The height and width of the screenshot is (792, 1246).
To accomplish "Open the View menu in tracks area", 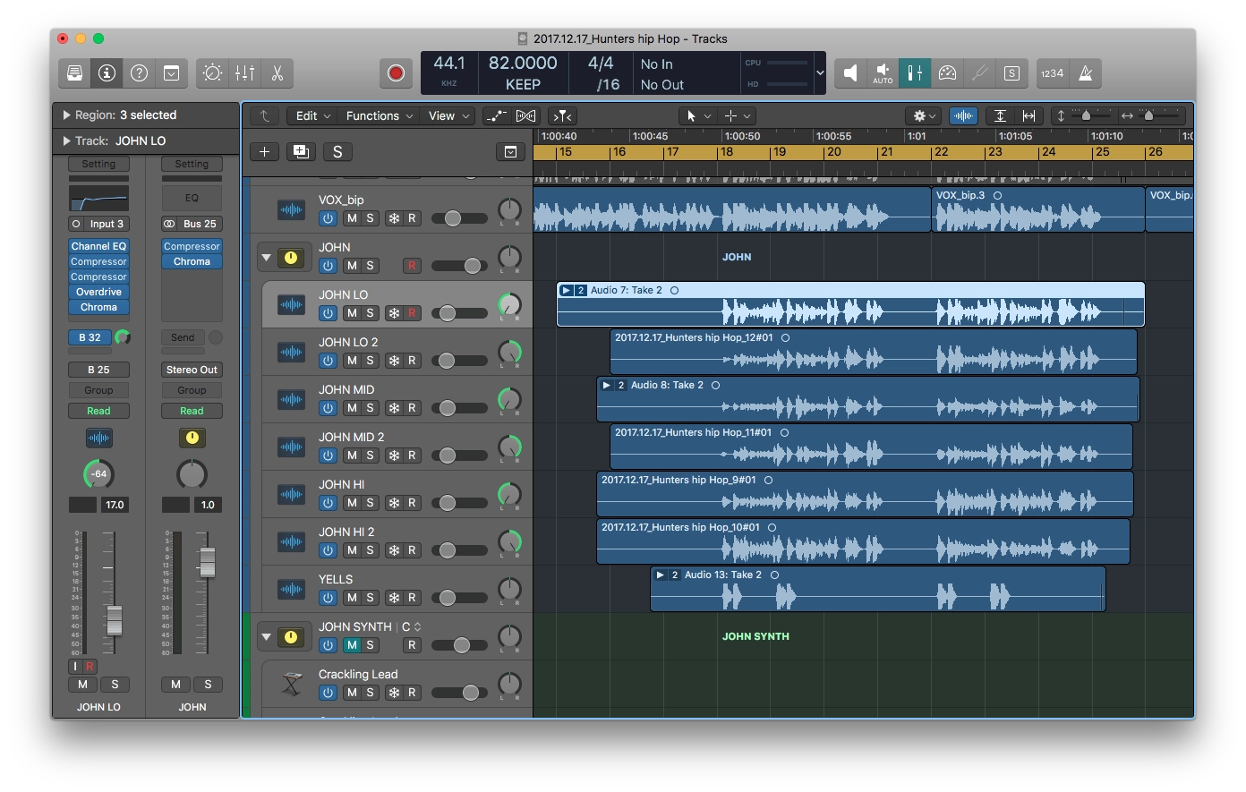I will [x=442, y=115].
